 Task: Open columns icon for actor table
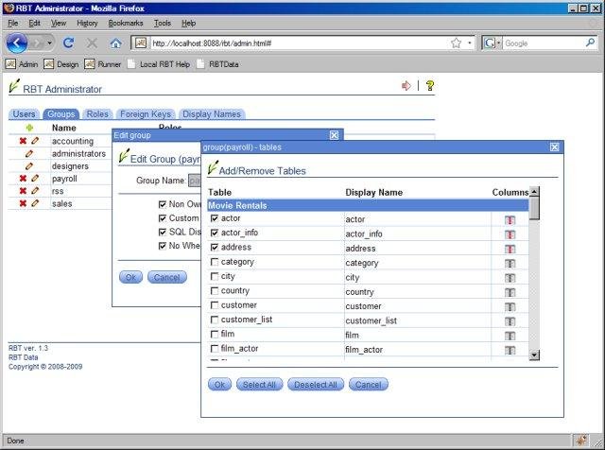point(510,220)
